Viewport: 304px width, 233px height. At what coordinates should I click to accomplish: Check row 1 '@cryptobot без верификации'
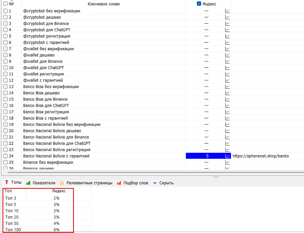pyautogui.click(x=5, y=11)
